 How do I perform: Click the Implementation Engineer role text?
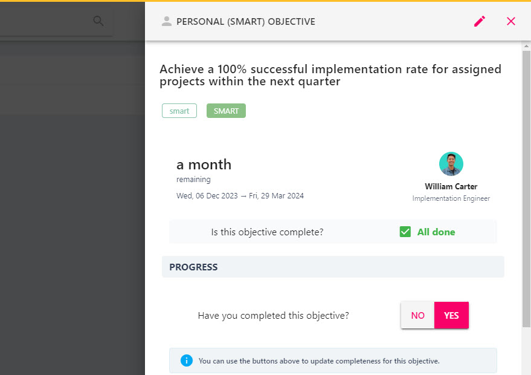[x=451, y=198]
